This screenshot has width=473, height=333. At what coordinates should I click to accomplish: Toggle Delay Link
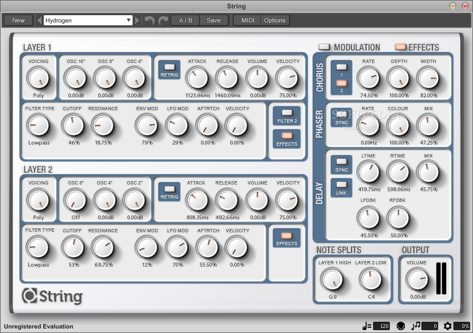342,188
